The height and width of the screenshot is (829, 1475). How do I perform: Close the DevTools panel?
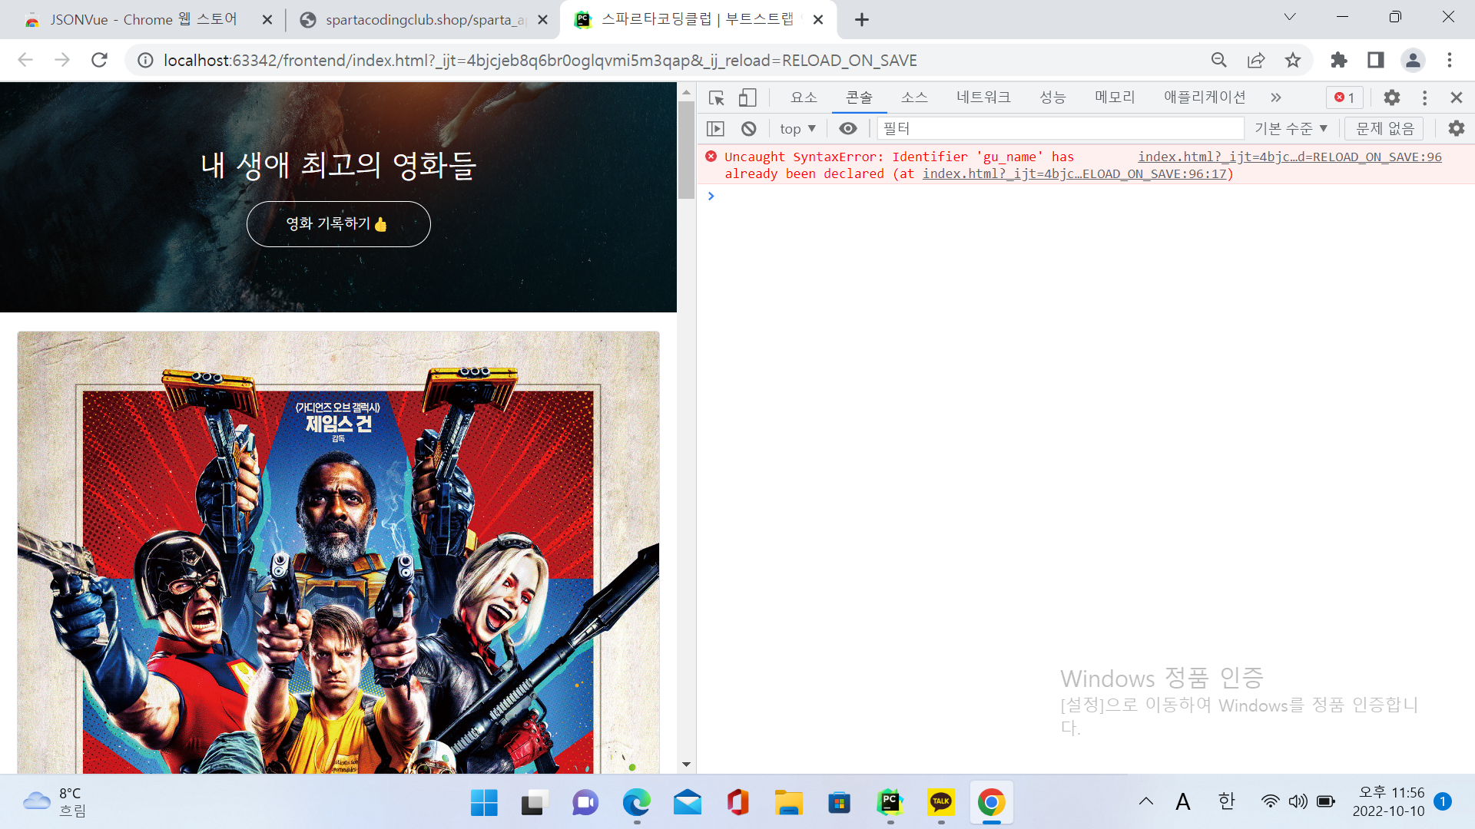(x=1457, y=97)
